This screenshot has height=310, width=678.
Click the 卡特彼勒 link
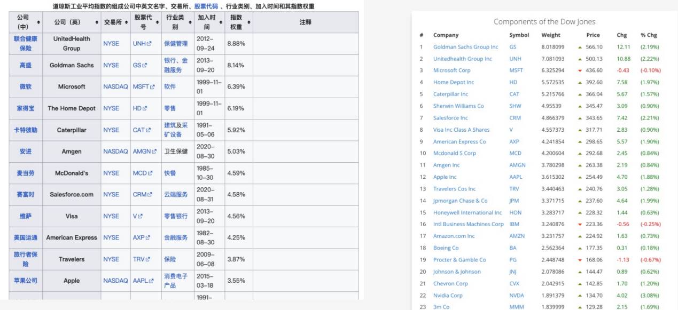26,130
